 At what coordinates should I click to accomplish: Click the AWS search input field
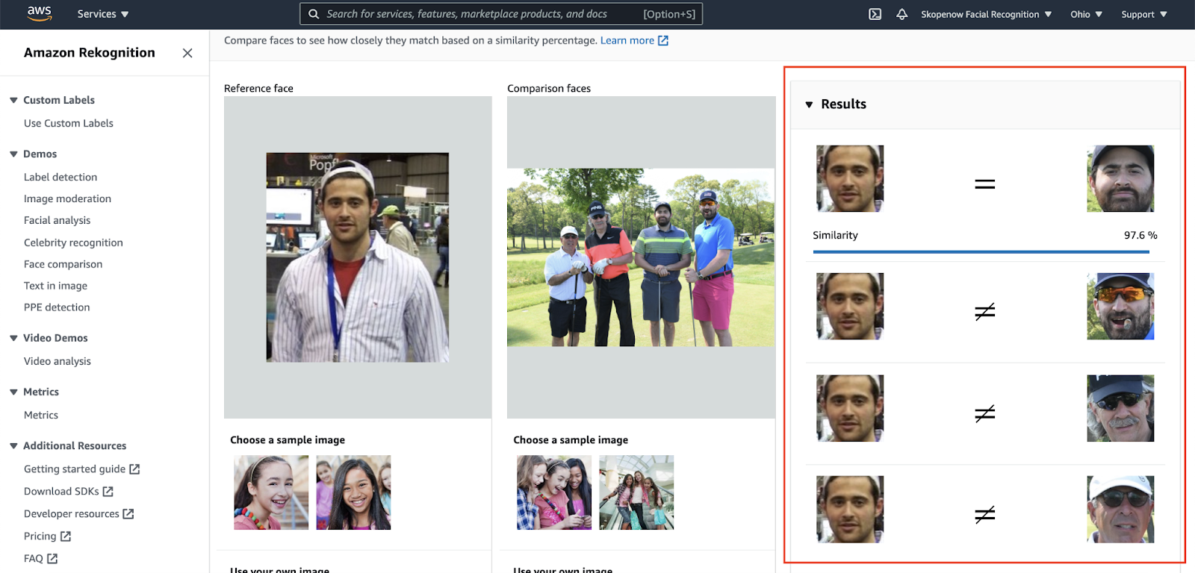(x=501, y=14)
